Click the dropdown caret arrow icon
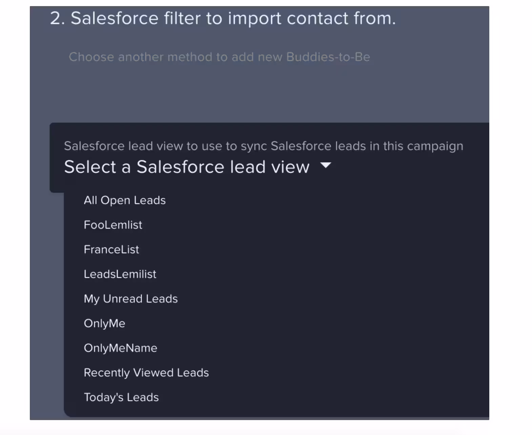The height and width of the screenshot is (435, 532). tap(326, 165)
